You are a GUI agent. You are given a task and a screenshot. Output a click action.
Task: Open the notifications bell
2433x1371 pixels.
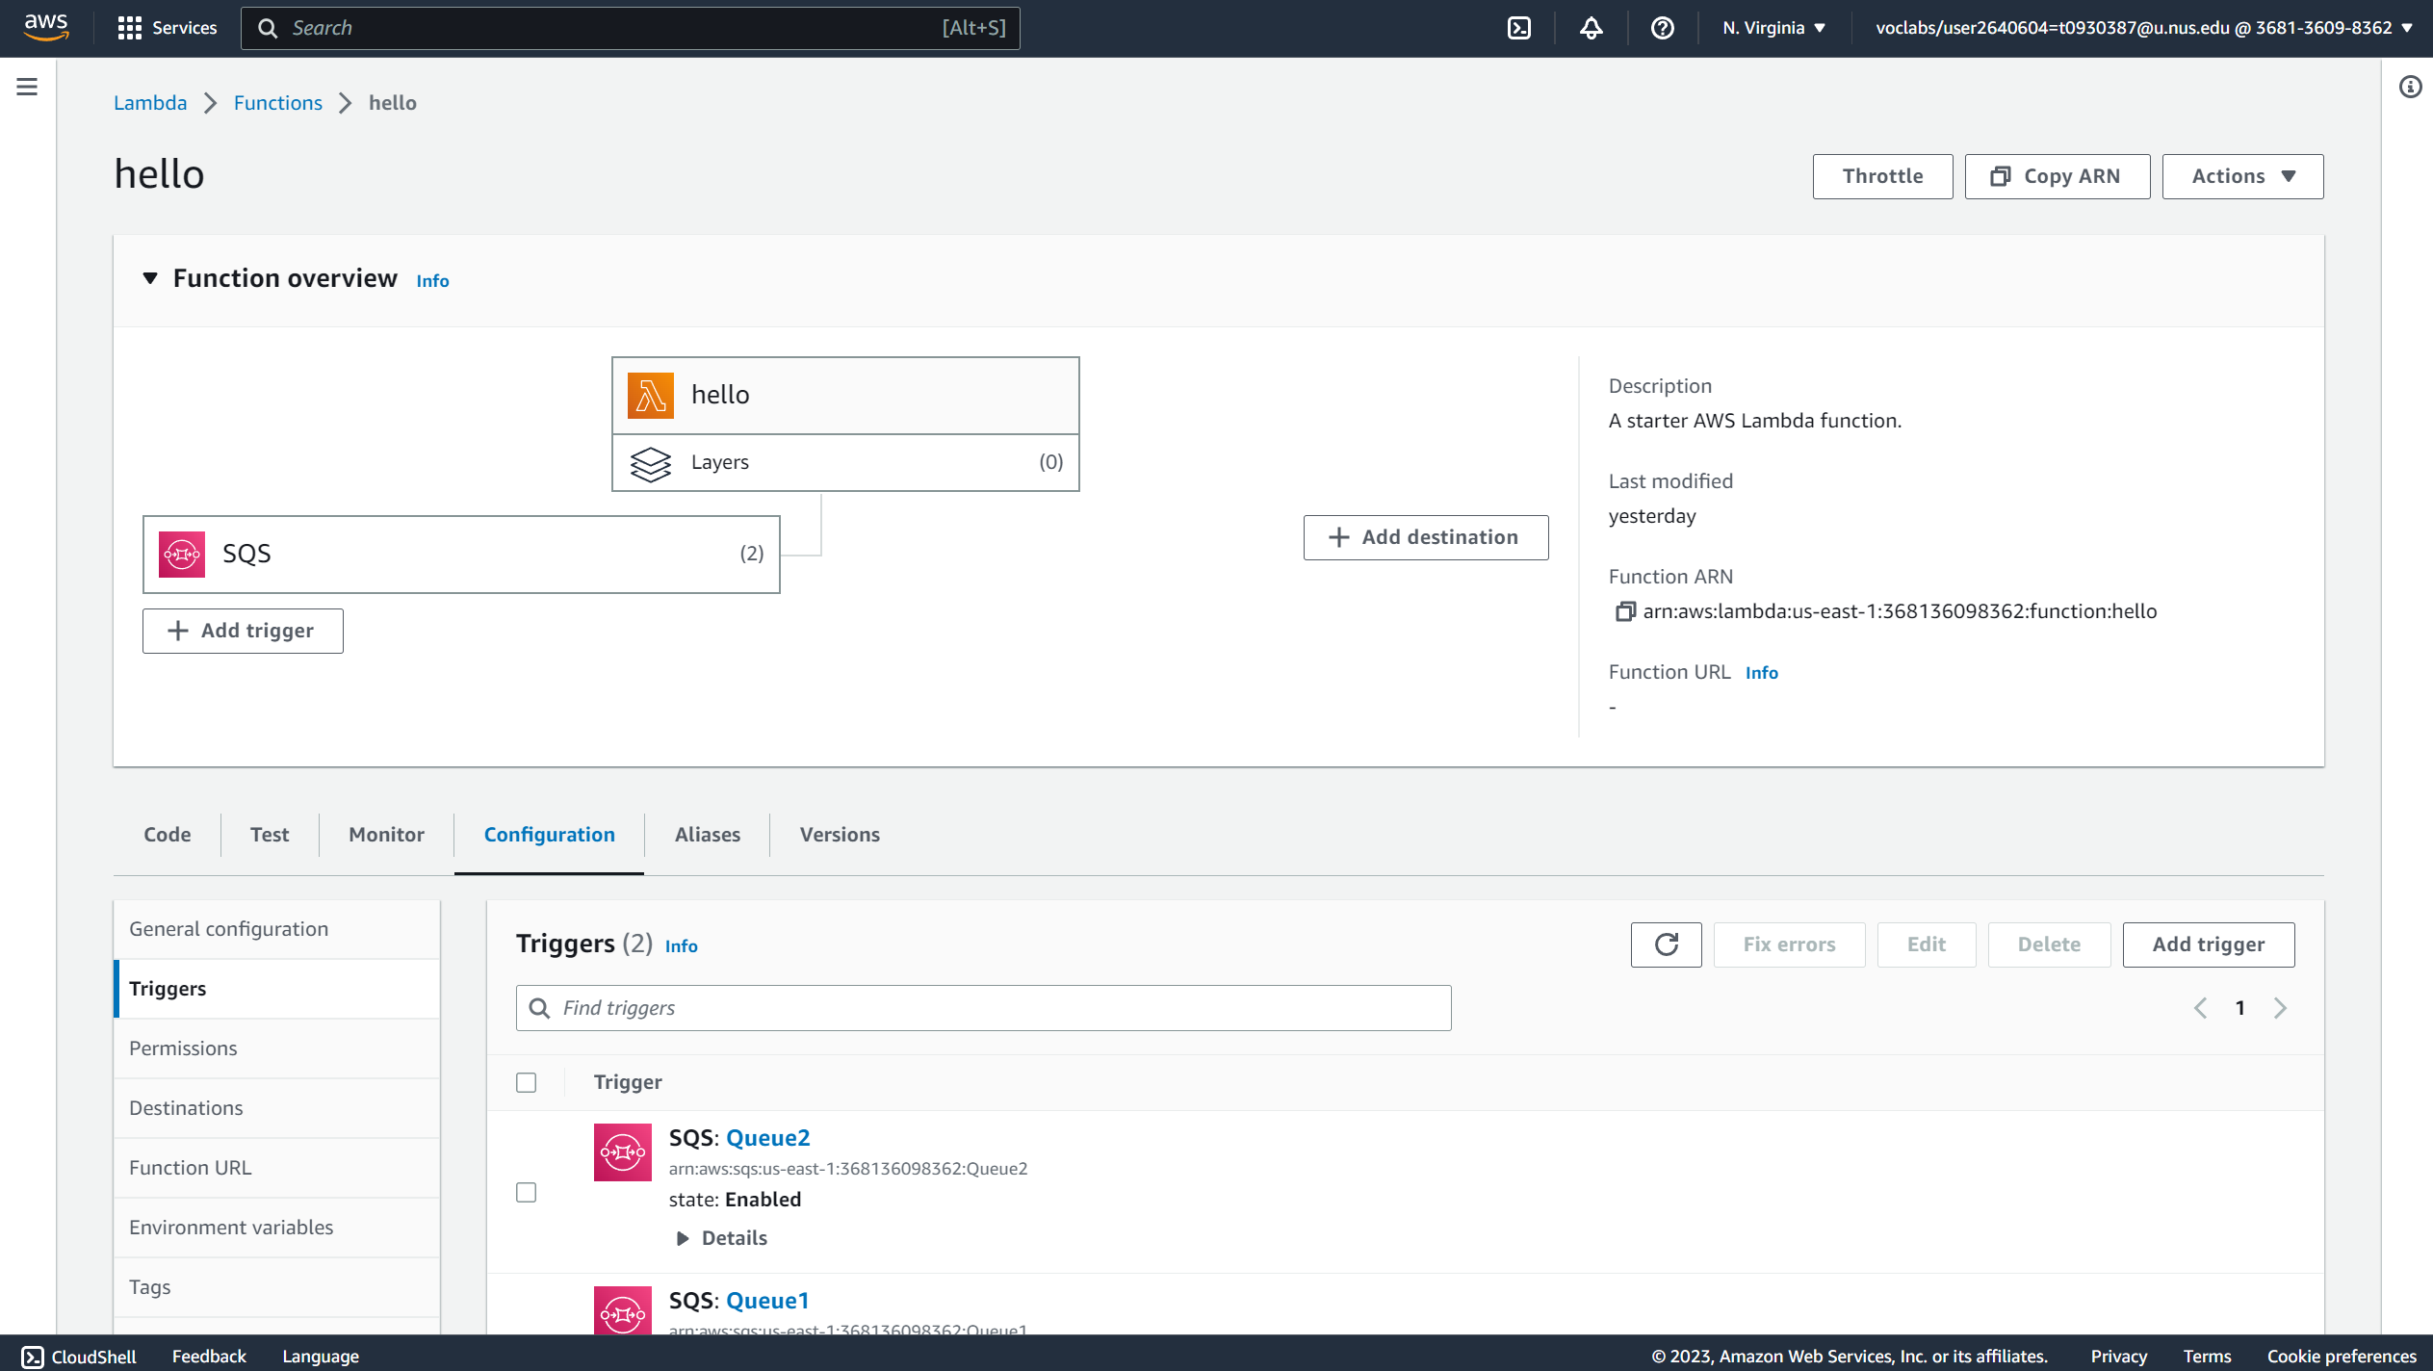1591,28
